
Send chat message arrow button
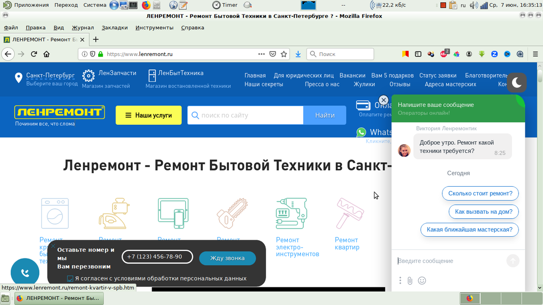pyautogui.click(x=513, y=261)
